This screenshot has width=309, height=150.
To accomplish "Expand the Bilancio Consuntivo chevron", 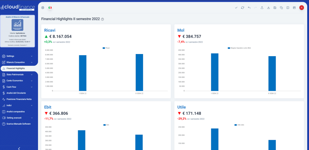I will (32, 62).
